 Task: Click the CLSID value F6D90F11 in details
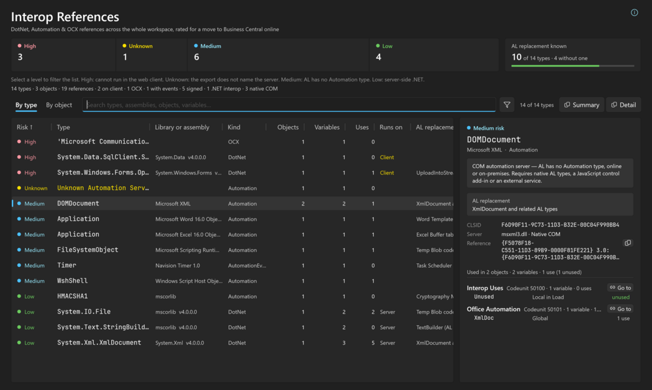coord(560,225)
